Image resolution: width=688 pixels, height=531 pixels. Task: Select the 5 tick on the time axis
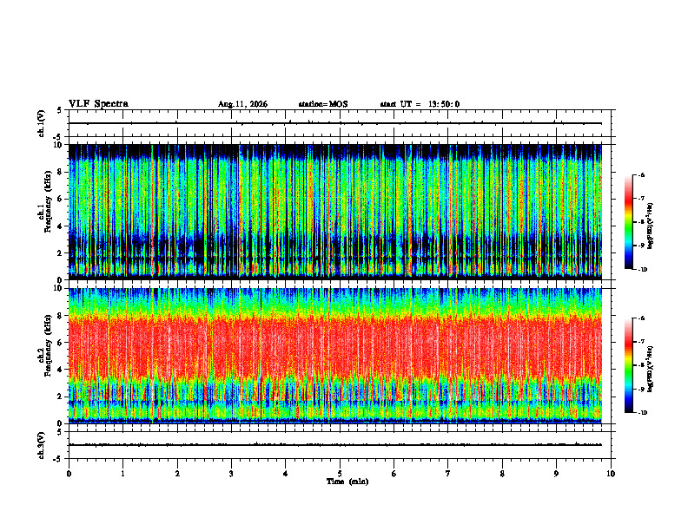340,474
